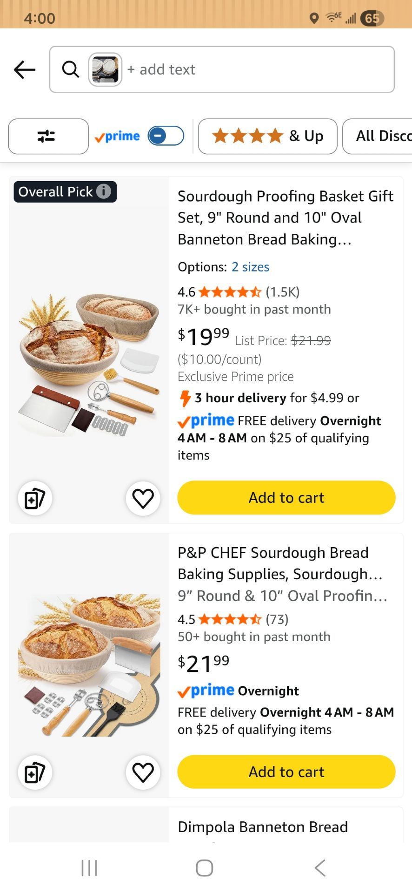
Task: Select the four stars & Up filter
Action: pyautogui.click(x=267, y=136)
